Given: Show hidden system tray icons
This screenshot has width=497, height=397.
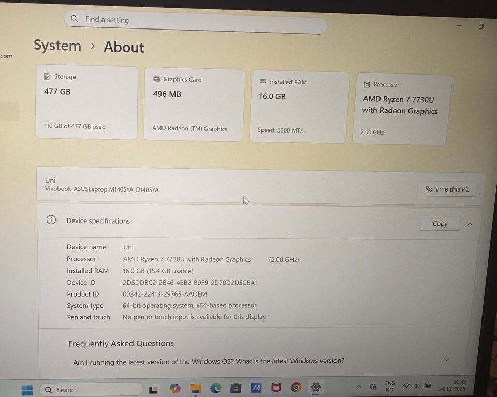Looking at the screenshot, I should [359, 386].
